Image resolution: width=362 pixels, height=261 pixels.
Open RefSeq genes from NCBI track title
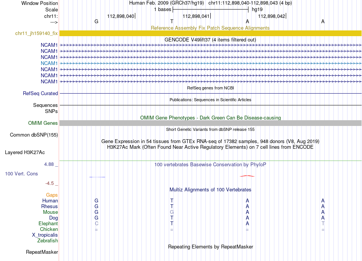click(210, 88)
